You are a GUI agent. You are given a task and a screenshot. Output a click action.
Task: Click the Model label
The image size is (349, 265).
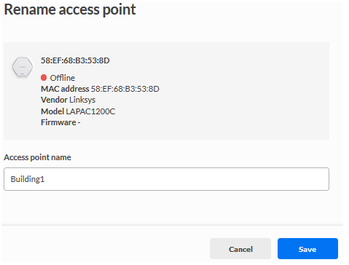[x=52, y=111]
